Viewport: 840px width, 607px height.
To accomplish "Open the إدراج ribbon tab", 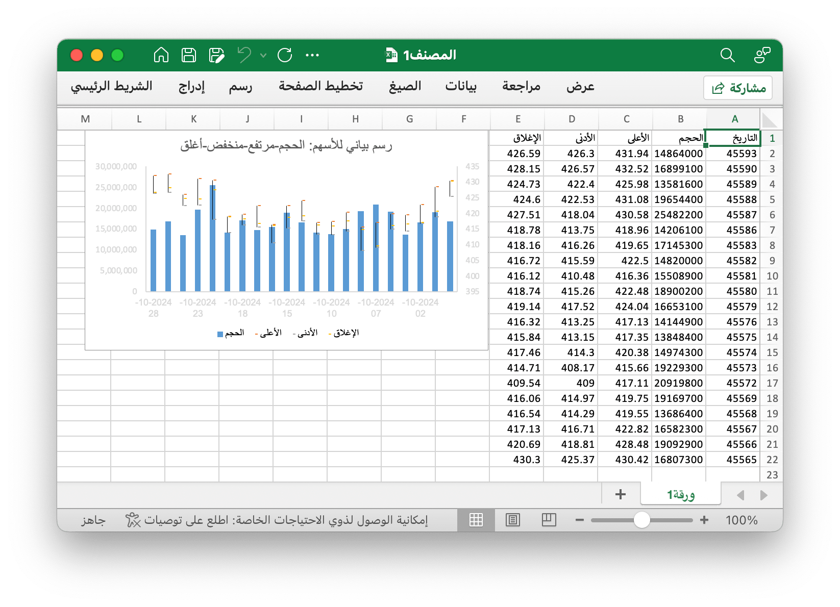I will 192,86.
